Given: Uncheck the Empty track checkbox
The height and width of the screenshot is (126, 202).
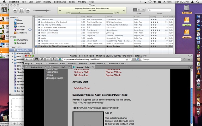Looking at the screenshot, I should click(x=39, y=36).
